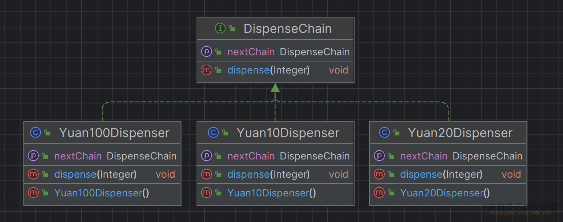Select dispense(Integer) text in DispenseChain node

(x=269, y=70)
